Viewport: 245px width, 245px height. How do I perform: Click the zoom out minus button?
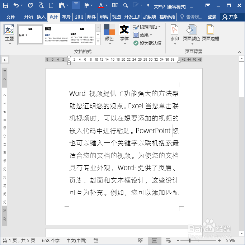pos(178,241)
